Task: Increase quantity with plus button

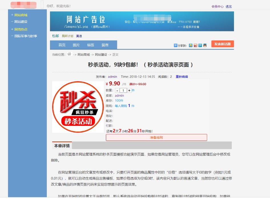Action: pos(129,91)
